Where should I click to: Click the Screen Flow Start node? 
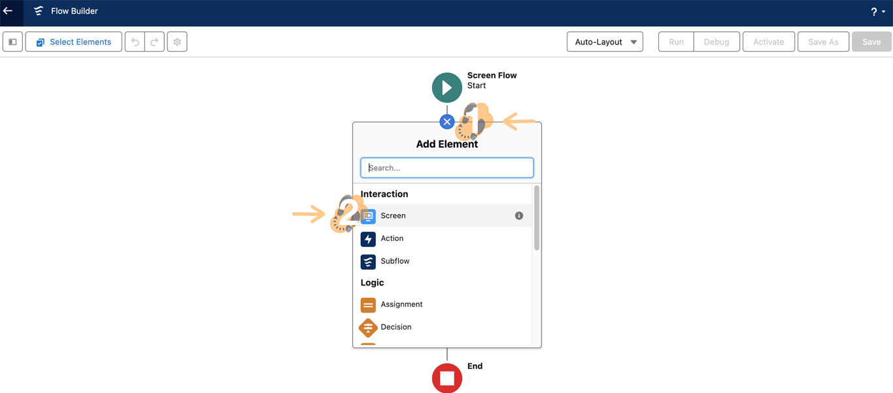tap(447, 87)
